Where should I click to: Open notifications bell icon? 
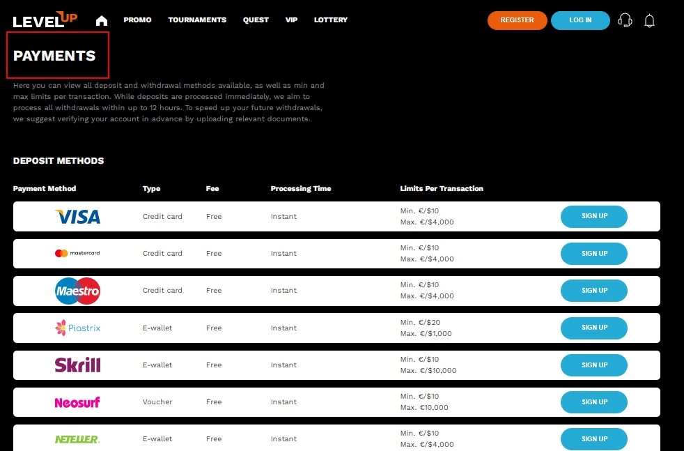pos(650,20)
